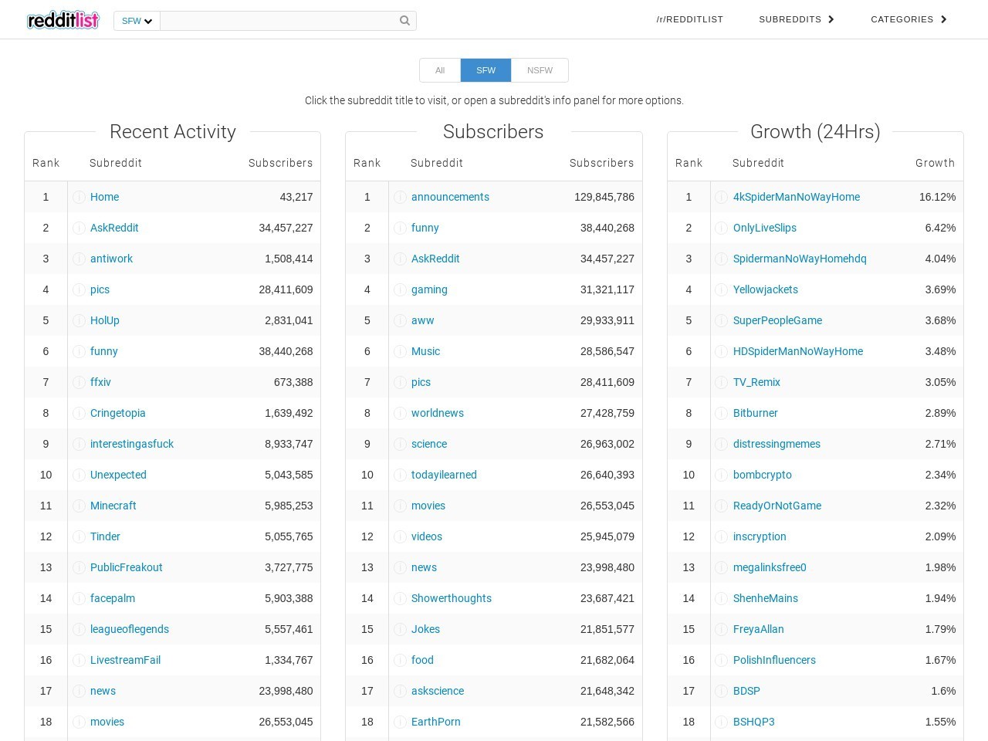This screenshot has height=741, width=988.
Task: Open info icon beside 4kSpiderManNoWayHome
Action: [x=721, y=197]
